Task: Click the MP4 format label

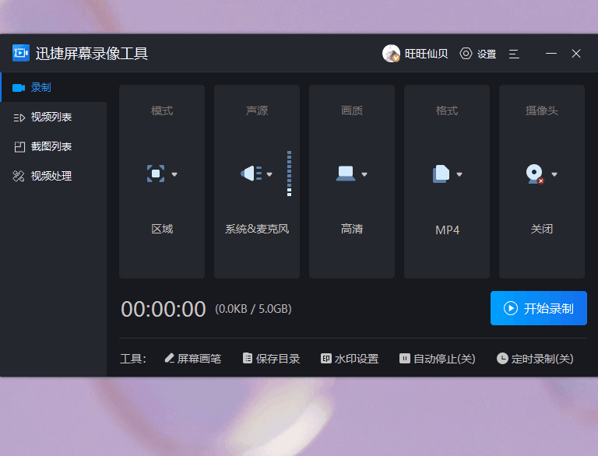Action: pos(448,230)
